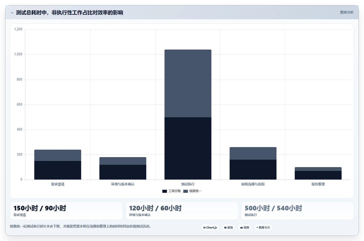The image size is (364, 241).
Task: Open the 进度 chip
Action: [245, 227]
